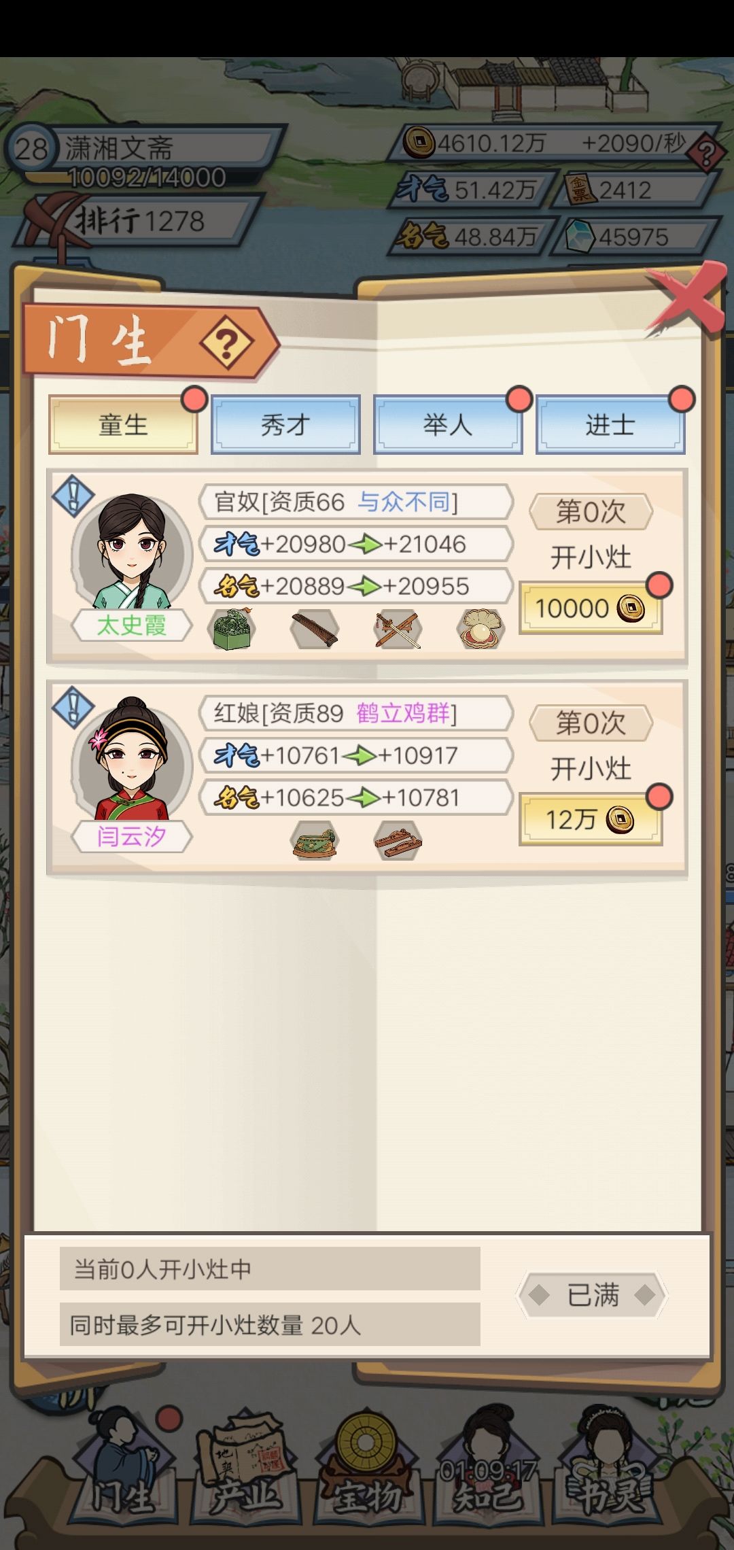The width and height of the screenshot is (734, 1550).
Task: Tap the crossed swords item icon
Action: pyautogui.click(x=398, y=629)
